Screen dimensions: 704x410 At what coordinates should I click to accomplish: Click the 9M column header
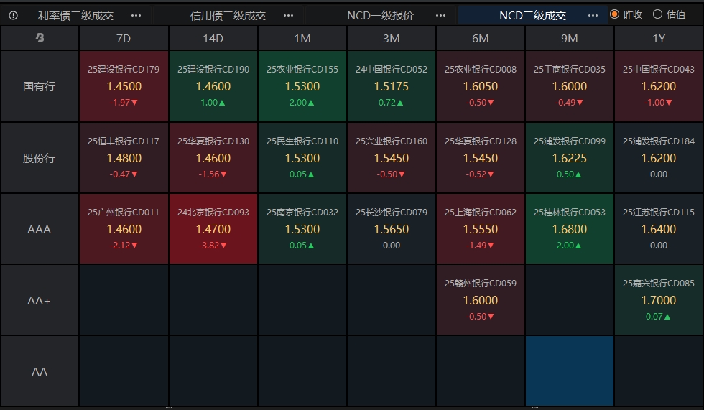coord(569,38)
